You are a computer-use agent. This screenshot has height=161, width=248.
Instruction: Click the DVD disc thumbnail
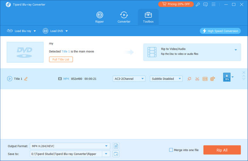[25, 52]
